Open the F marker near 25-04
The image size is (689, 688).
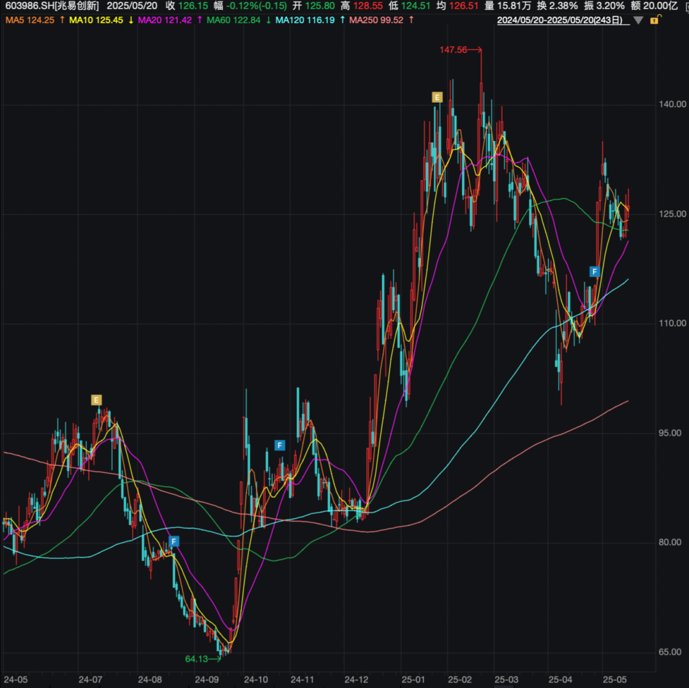tap(595, 271)
